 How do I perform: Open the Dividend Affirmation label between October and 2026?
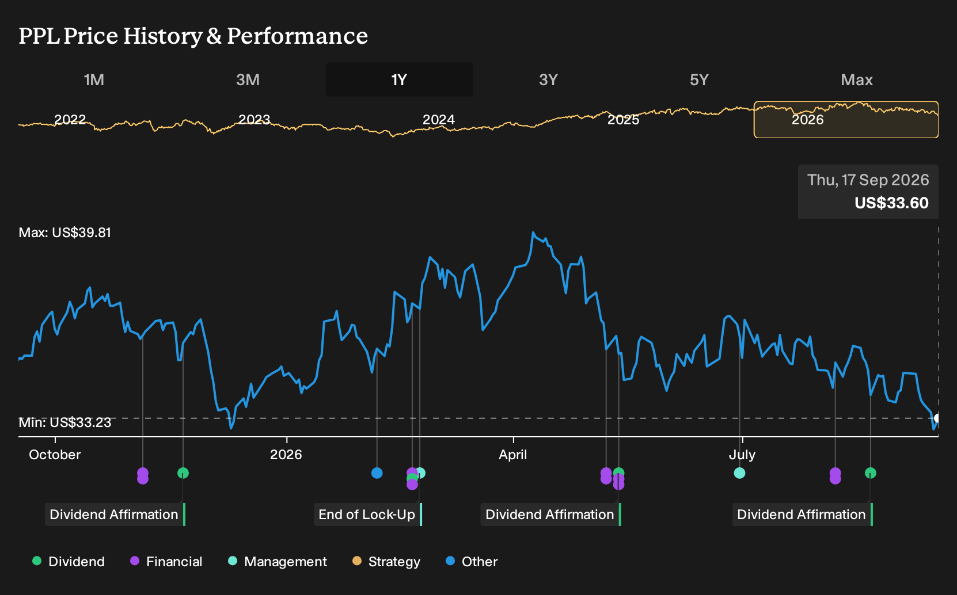click(115, 514)
